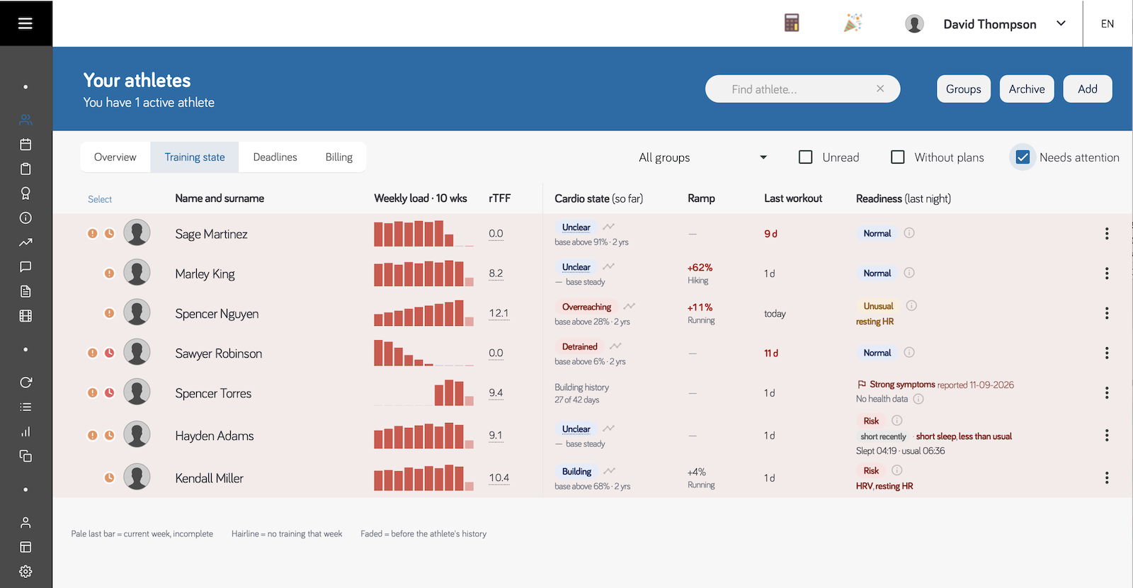
Task: Click the award badge sidebar icon
Action: (x=25, y=193)
